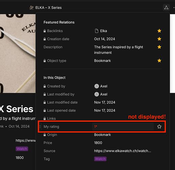175x170 pixels.
Task: Click the Creation date lock icon
Action: [45, 39]
